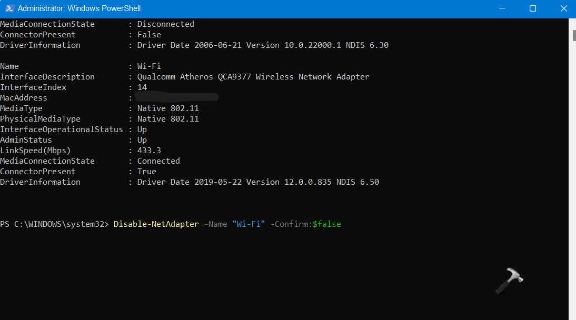Click the PhysicalMediaType Native 802.11 value
This screenshot has height=320, width=576.
(168, 119)
